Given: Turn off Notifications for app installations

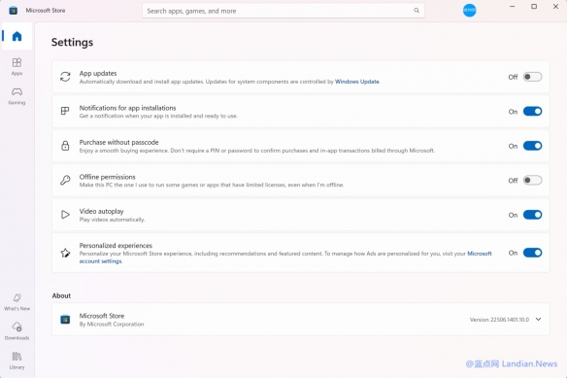Looking at the screenshot, I should [532, 111].
